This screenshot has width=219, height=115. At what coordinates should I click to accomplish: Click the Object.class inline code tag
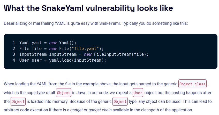click(193, 84)
